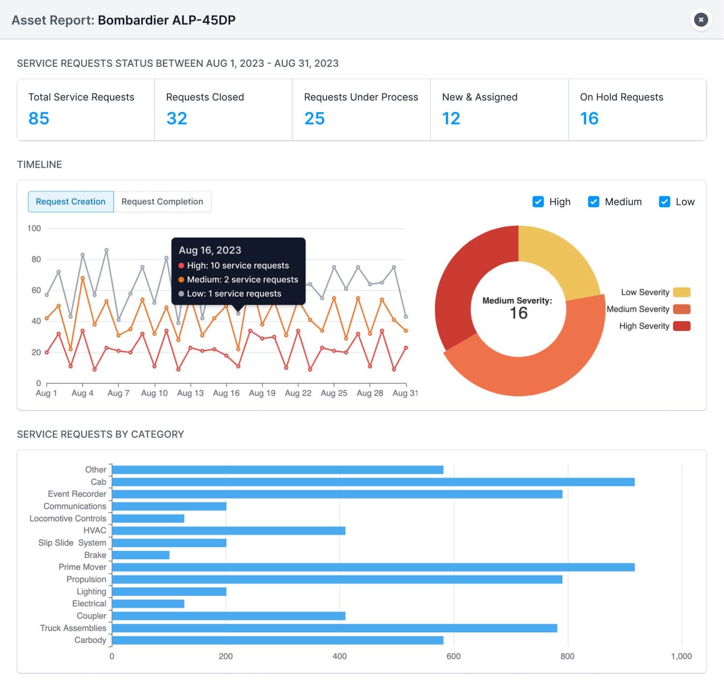The height and width of the screenshot is (690, 724).
Task: Click the Cab category bar
Action: click(x=373, y=482)
